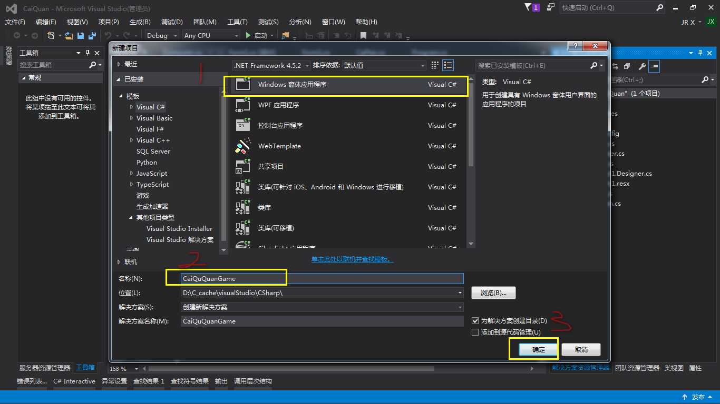Click the help question-mark button of dialog
The width and height of the screenshot is (720, 404).
coord(576,46)
